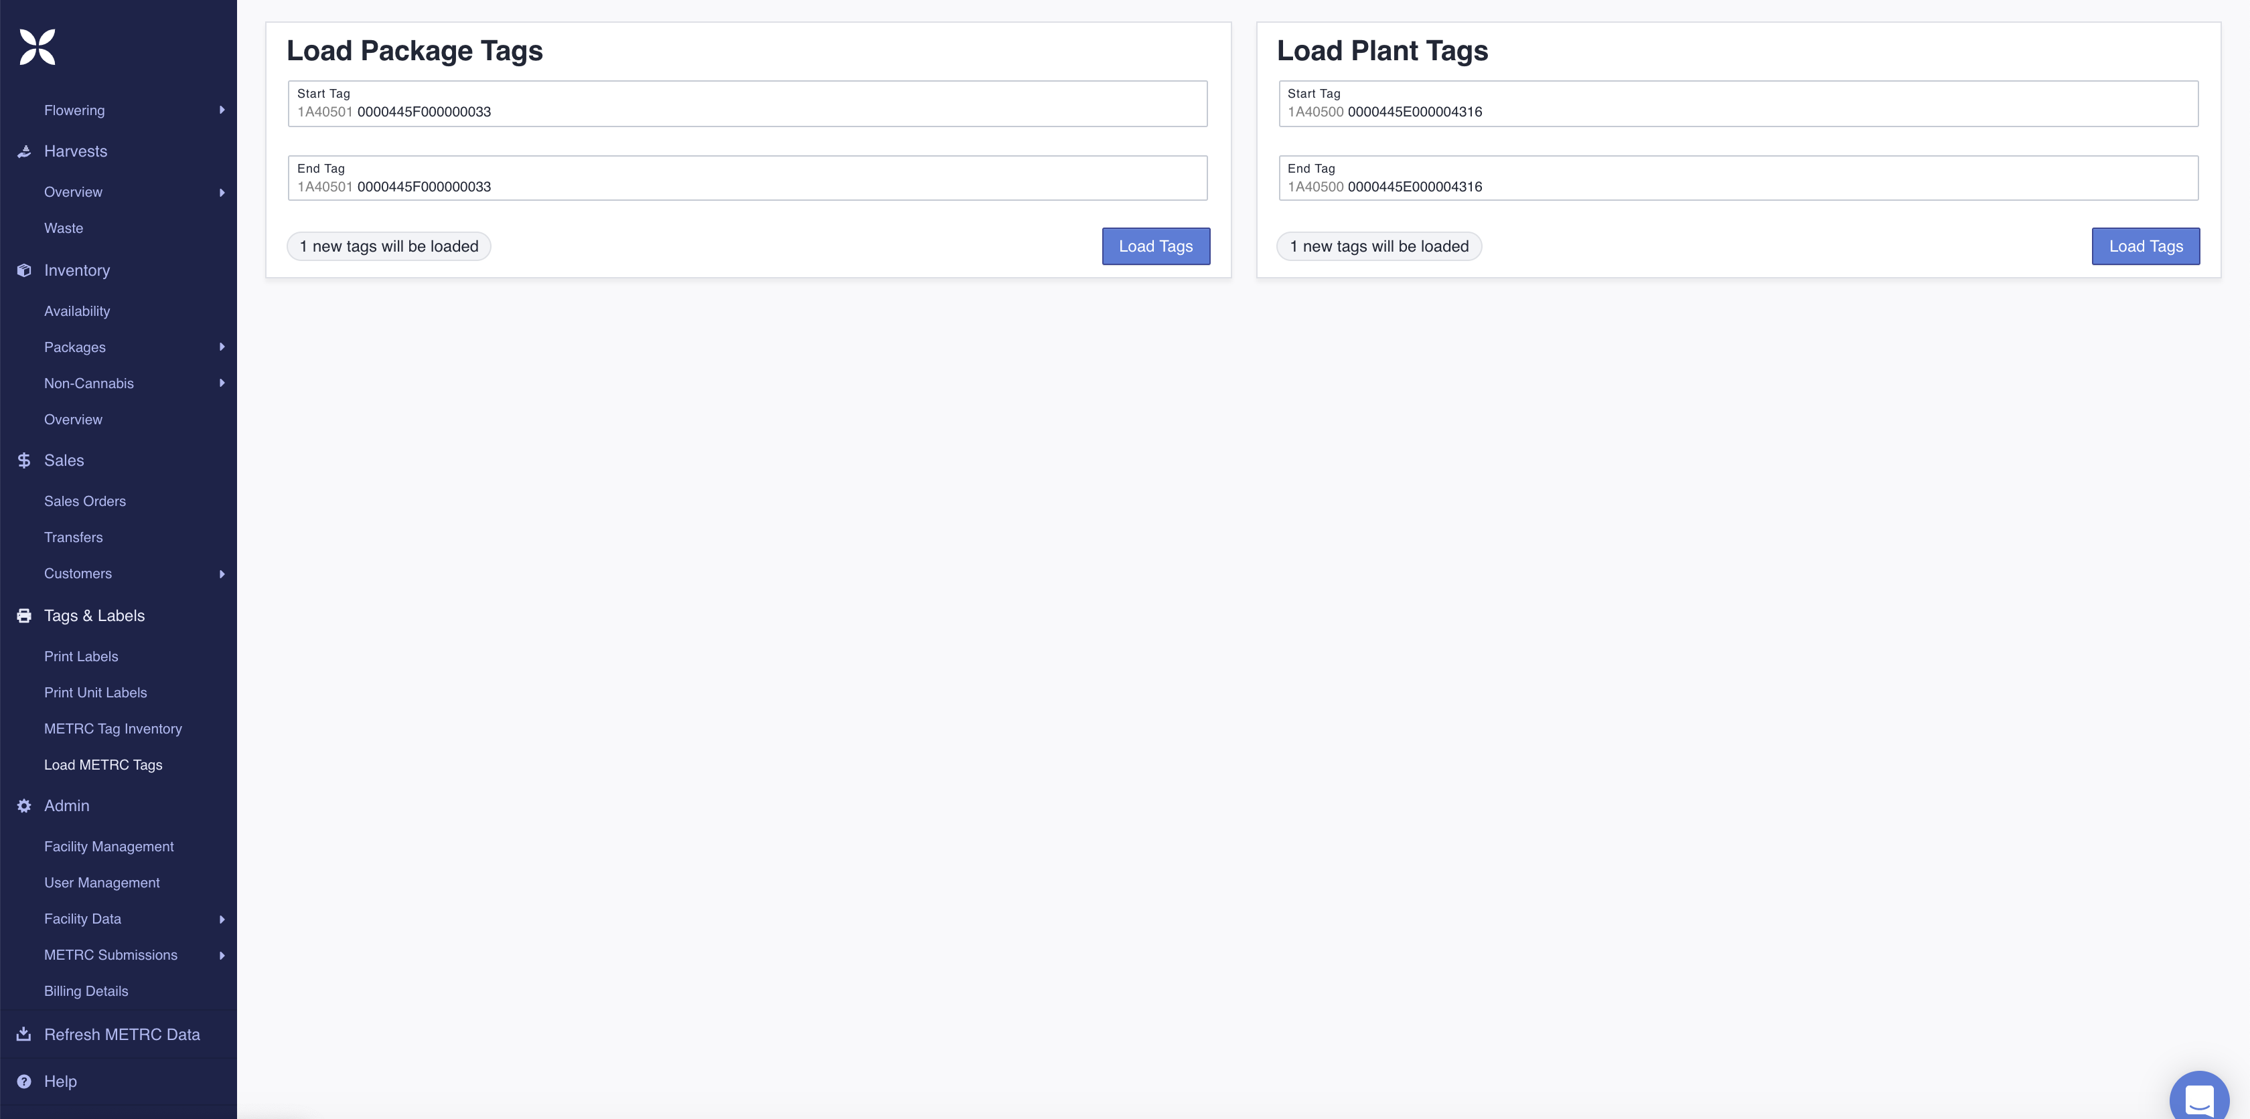Focus the plant Start Tag field
The image size is (2250, 1119).
point(1738,104)
